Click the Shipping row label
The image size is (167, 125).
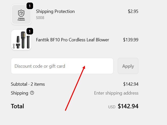[19, 93]
